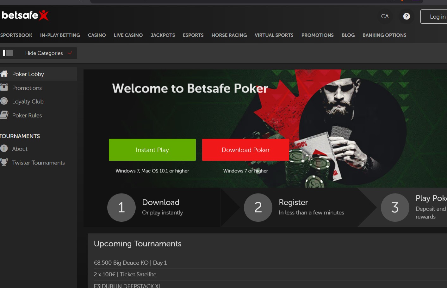447x288 pixels.
Task: Click the Promotions gift icon
Action: tap(4, 87)
